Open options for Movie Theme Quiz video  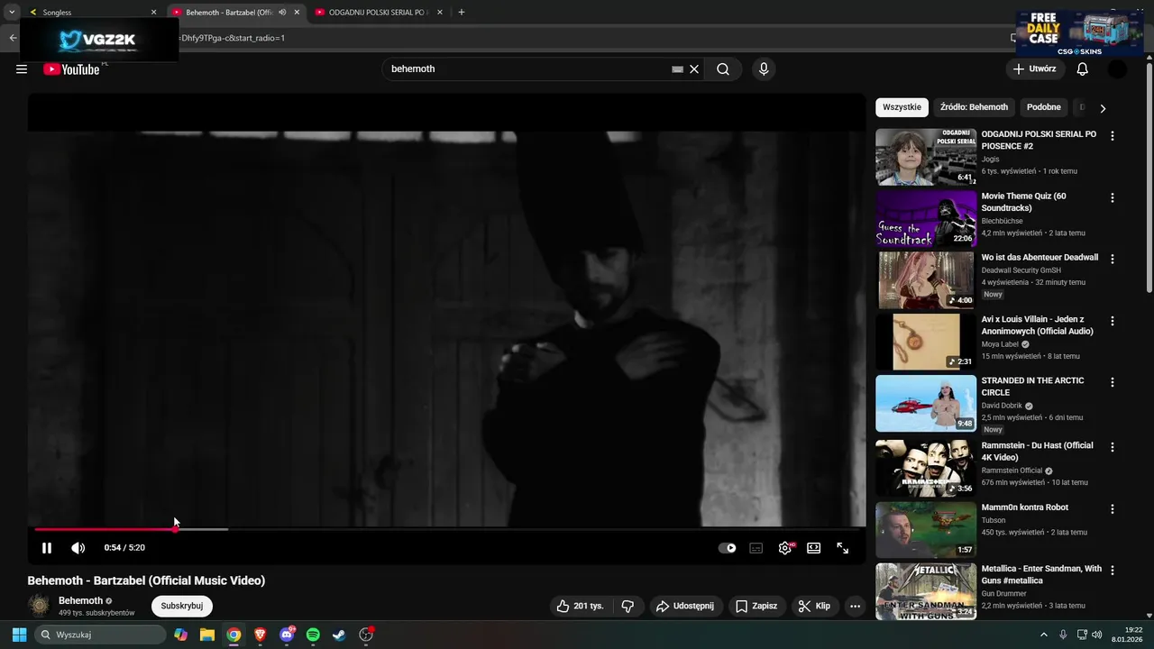[1112, 197]
